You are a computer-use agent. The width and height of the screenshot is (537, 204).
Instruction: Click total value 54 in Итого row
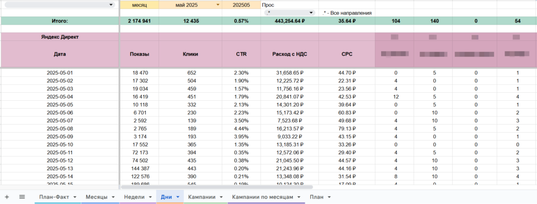tap(517, 21)
